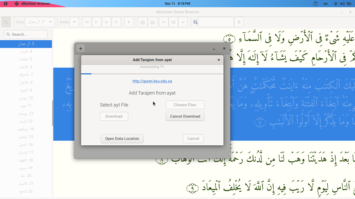Click the volume icon in the system tray
Viewport: 355px width, 199px height.
342,4
